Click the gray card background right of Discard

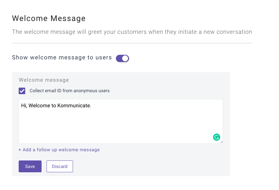click(x=151, y=166)
